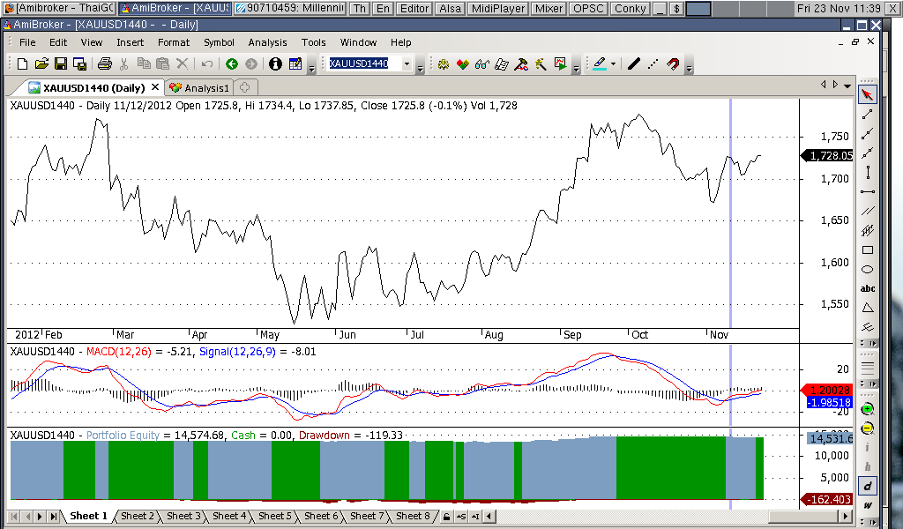Create a new document with New icon
This screenshot has height=529, width=903.
tap(22, 63)
